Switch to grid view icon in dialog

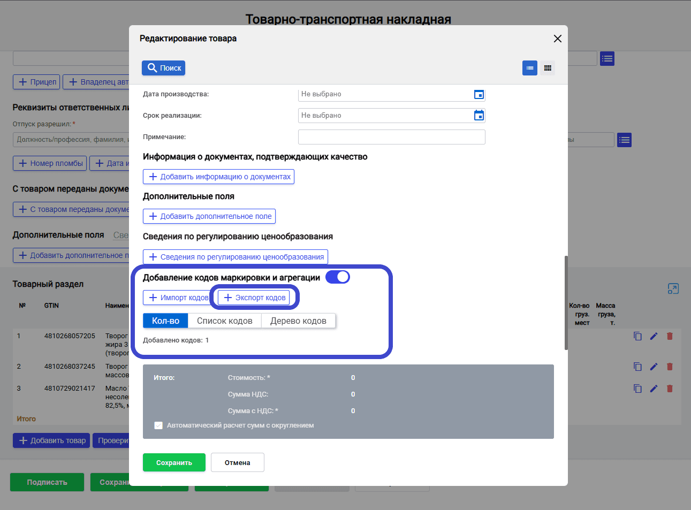548,68
